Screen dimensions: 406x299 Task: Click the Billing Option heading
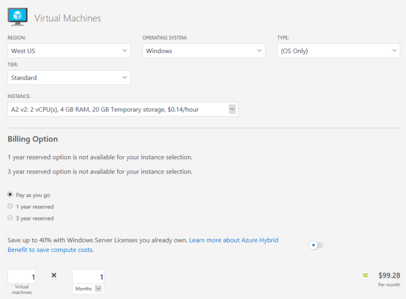tap(32, 139)
